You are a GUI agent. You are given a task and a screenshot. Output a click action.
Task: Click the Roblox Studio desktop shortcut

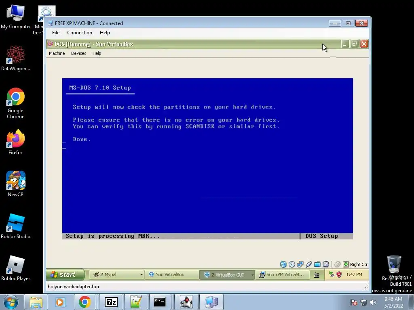click(x=16, y=226)
